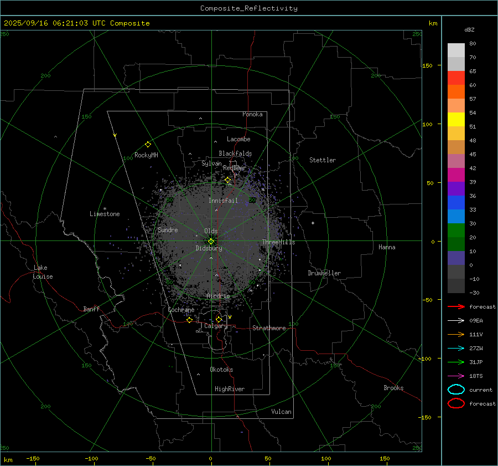This screenshot has width=498, height=466.
Task: Click the dBZ legend heading
Action: pos(469,29)
